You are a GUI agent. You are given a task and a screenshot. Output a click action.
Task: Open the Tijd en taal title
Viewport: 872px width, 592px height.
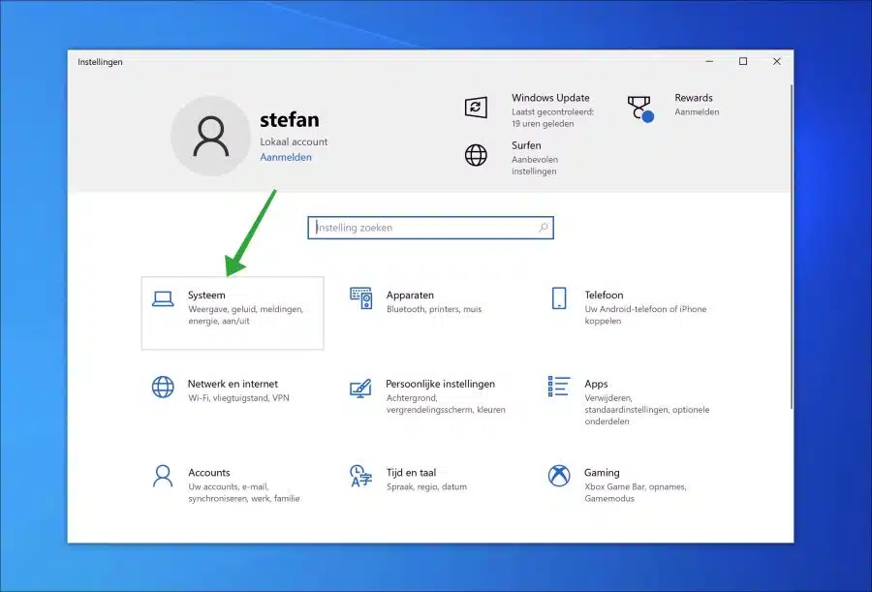point(411,473)
